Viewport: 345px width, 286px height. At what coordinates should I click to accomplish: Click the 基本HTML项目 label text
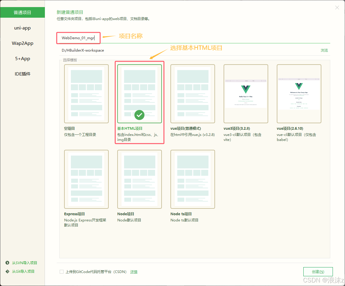130,129
